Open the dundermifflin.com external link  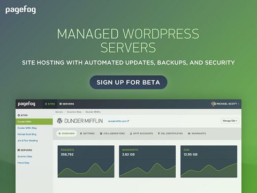[x=118, y=121]
